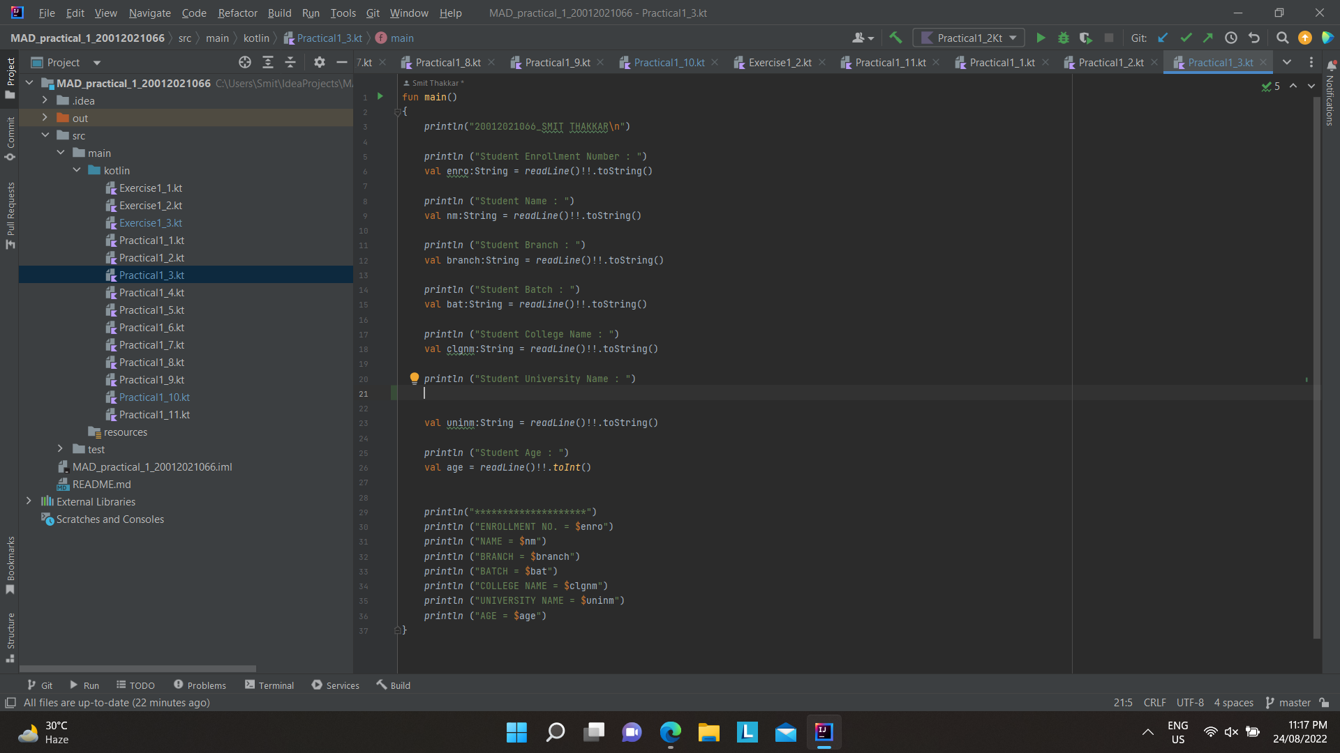Expand External Libraries node
Screen dimensions: 1340x753
[29, 501]
